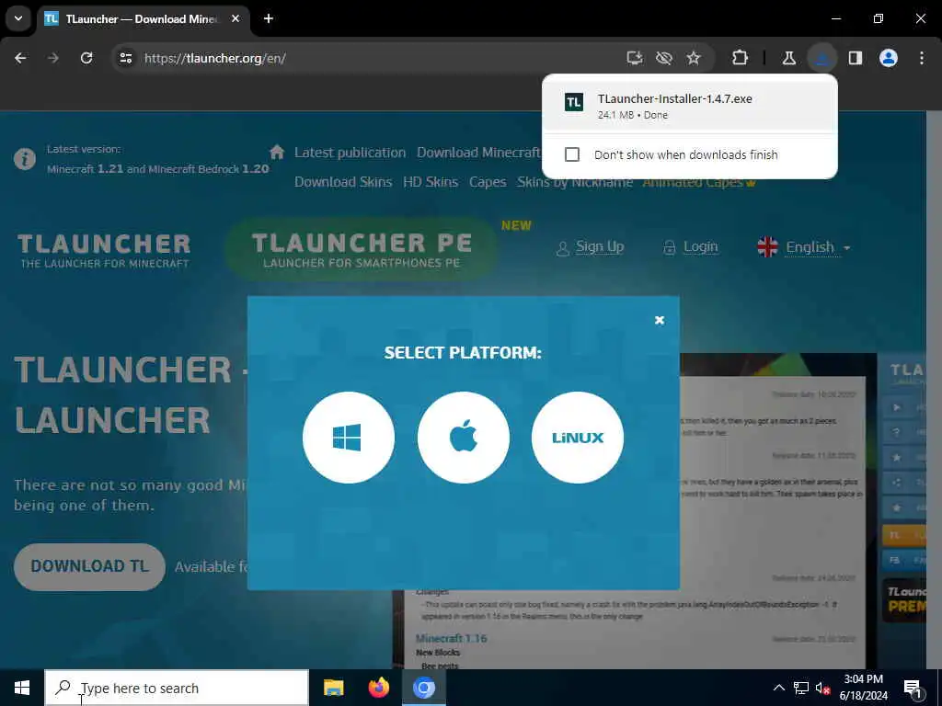
Task: Click the TLAUNCHER site logo
Action: click(x=104, y=251)
